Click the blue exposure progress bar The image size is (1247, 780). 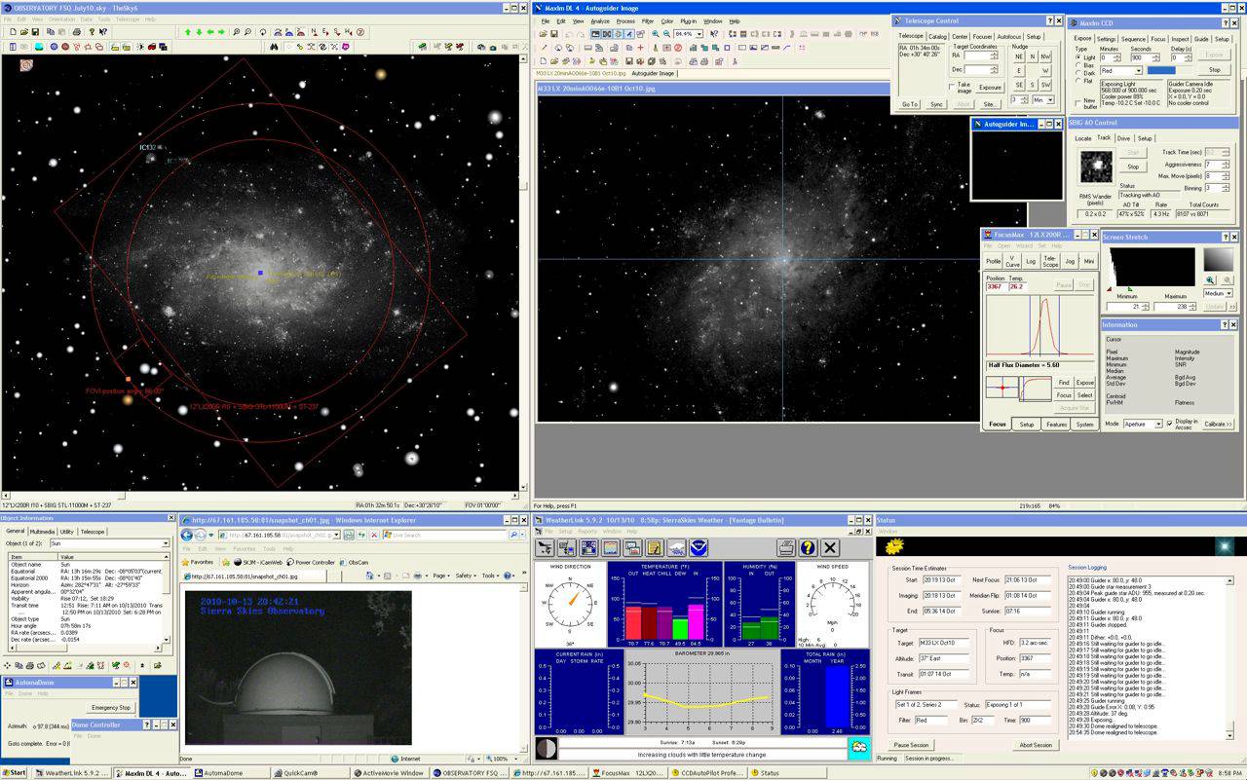pos(1161,70)
